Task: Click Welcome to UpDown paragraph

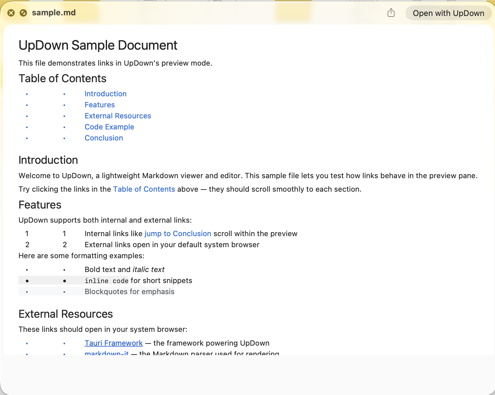Action: (248, 176)
